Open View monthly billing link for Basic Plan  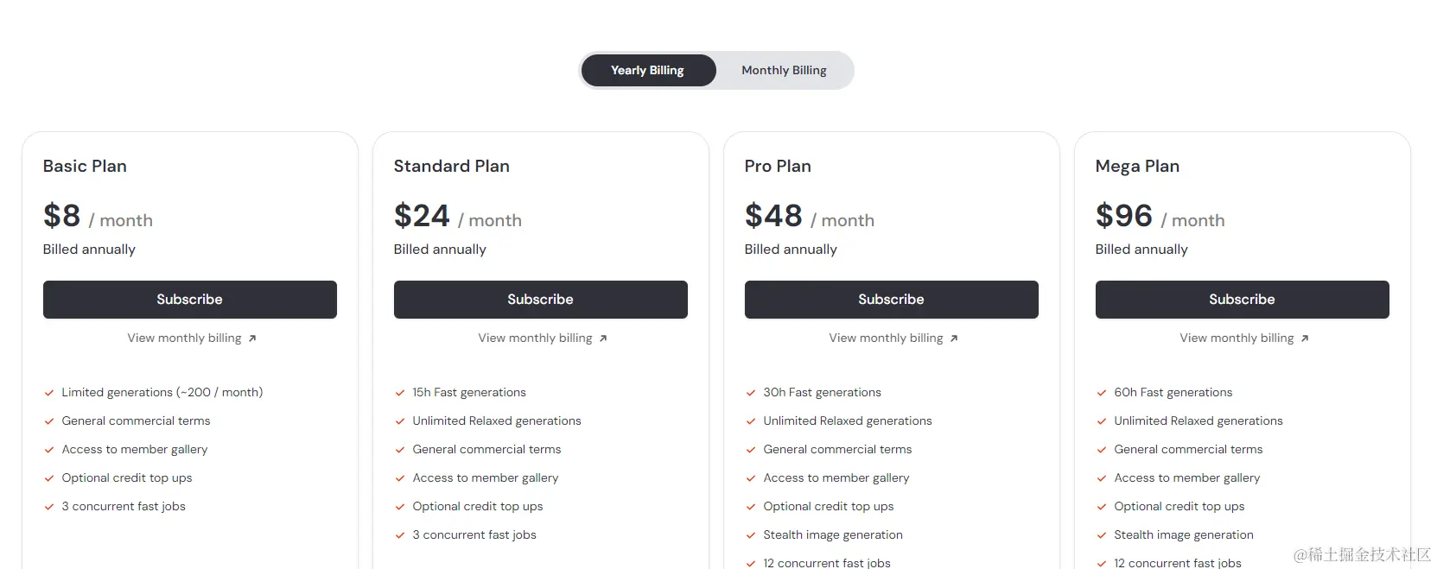[x=185, y=338]
